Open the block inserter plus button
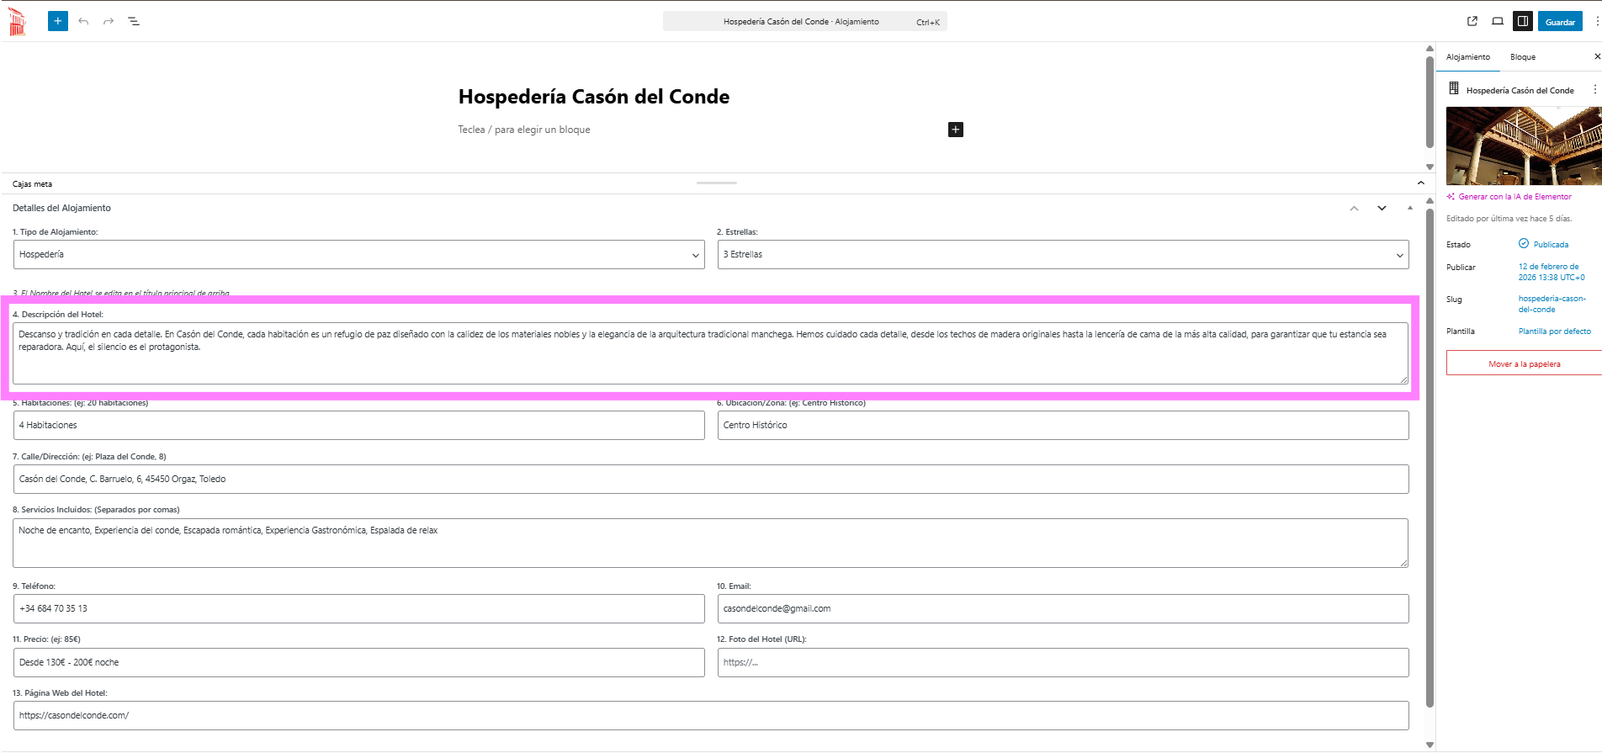The height and width of the screenshot is (753, 1602). (x=57, y=21)
